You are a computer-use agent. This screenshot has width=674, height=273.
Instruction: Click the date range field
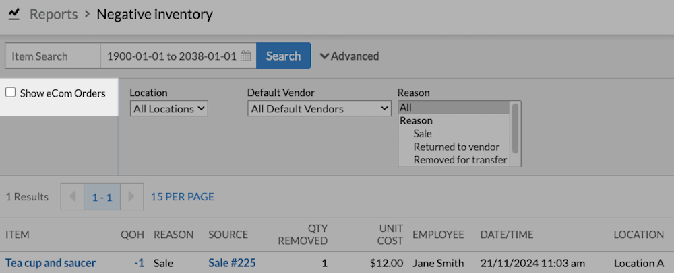click(x=171, y=56)
